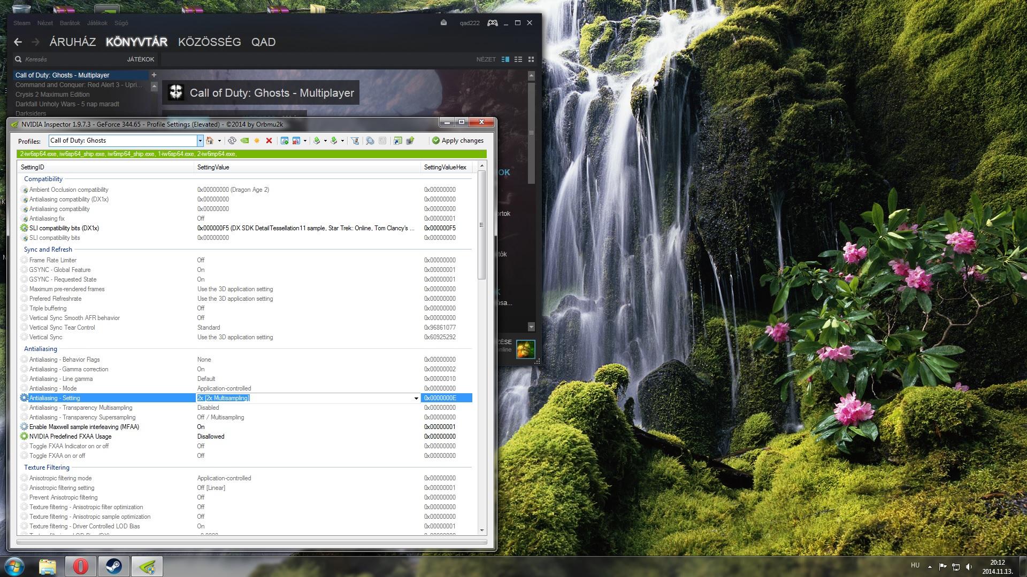Open Steam from the taskbar
The width and height of the screenshot is (1027, 577).
113,566
